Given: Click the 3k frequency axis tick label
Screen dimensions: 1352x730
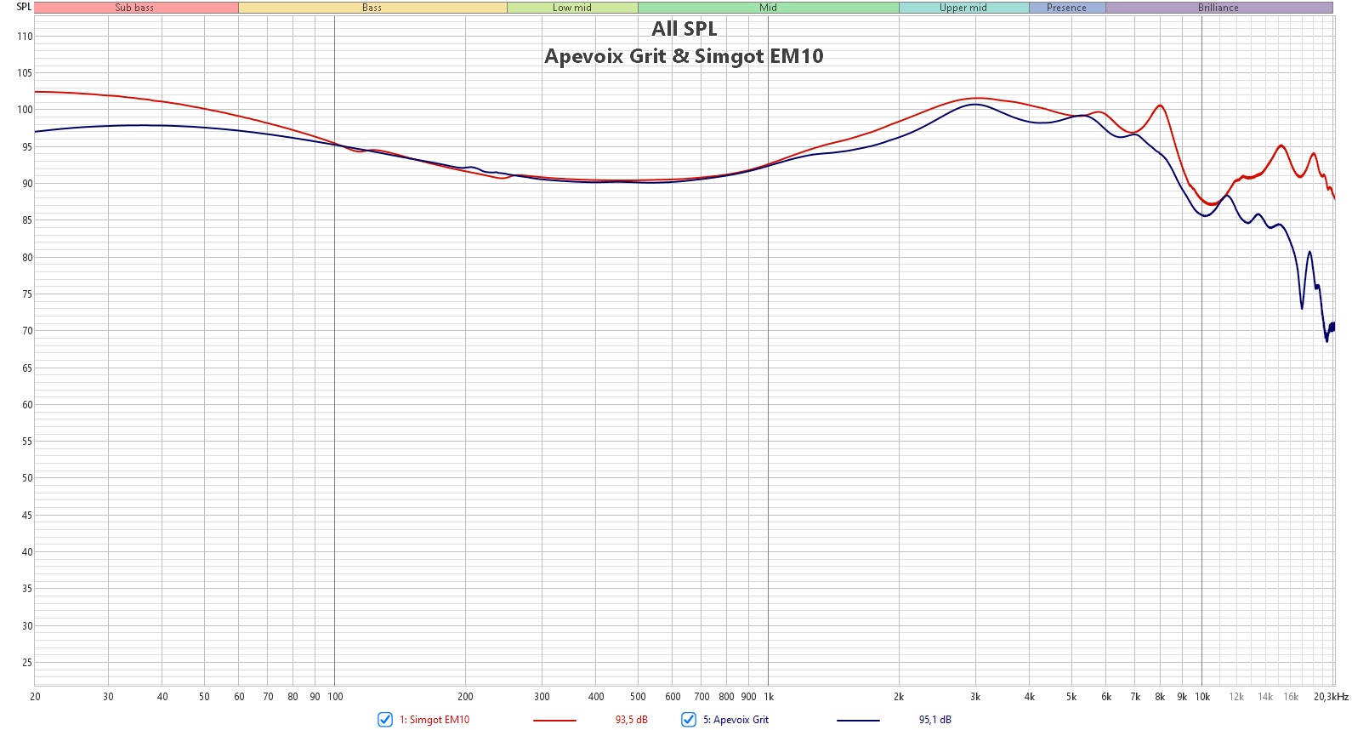Looking at the screenshot, I should pyautogui.click(x=975, y=697).
